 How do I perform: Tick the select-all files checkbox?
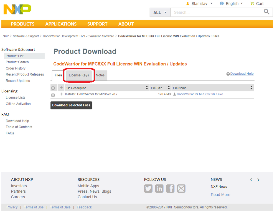pos(53,88)
